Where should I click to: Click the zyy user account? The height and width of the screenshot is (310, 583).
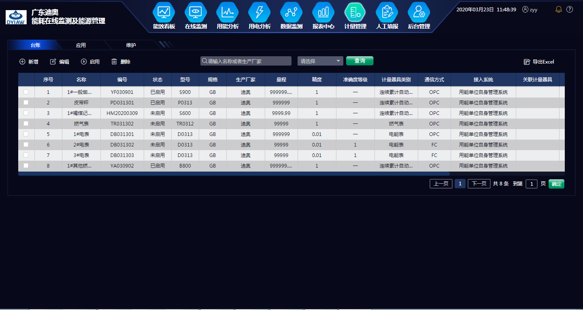pyautogui.click(x=530, y=9)
